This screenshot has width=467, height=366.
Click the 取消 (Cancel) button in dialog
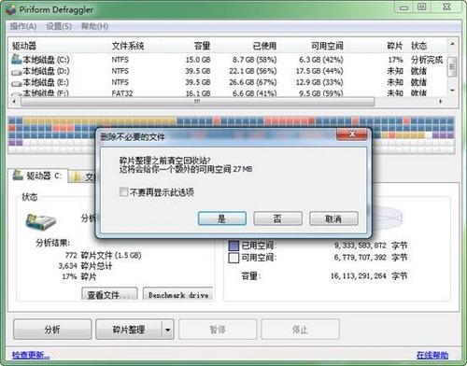333,218
